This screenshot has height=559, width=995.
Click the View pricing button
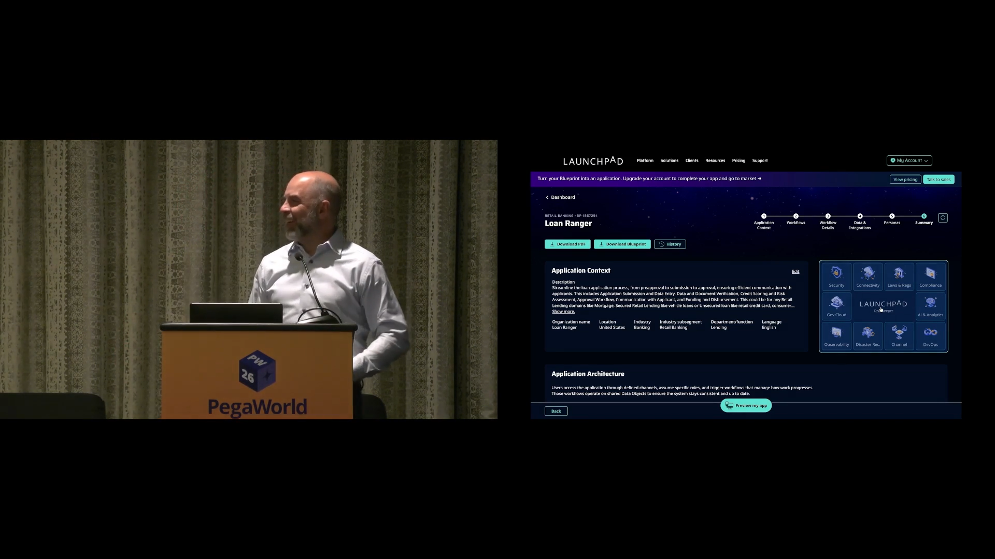(905, 180)
